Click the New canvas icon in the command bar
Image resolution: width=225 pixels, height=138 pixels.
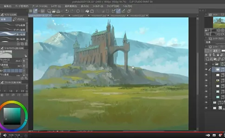(49, 11)
